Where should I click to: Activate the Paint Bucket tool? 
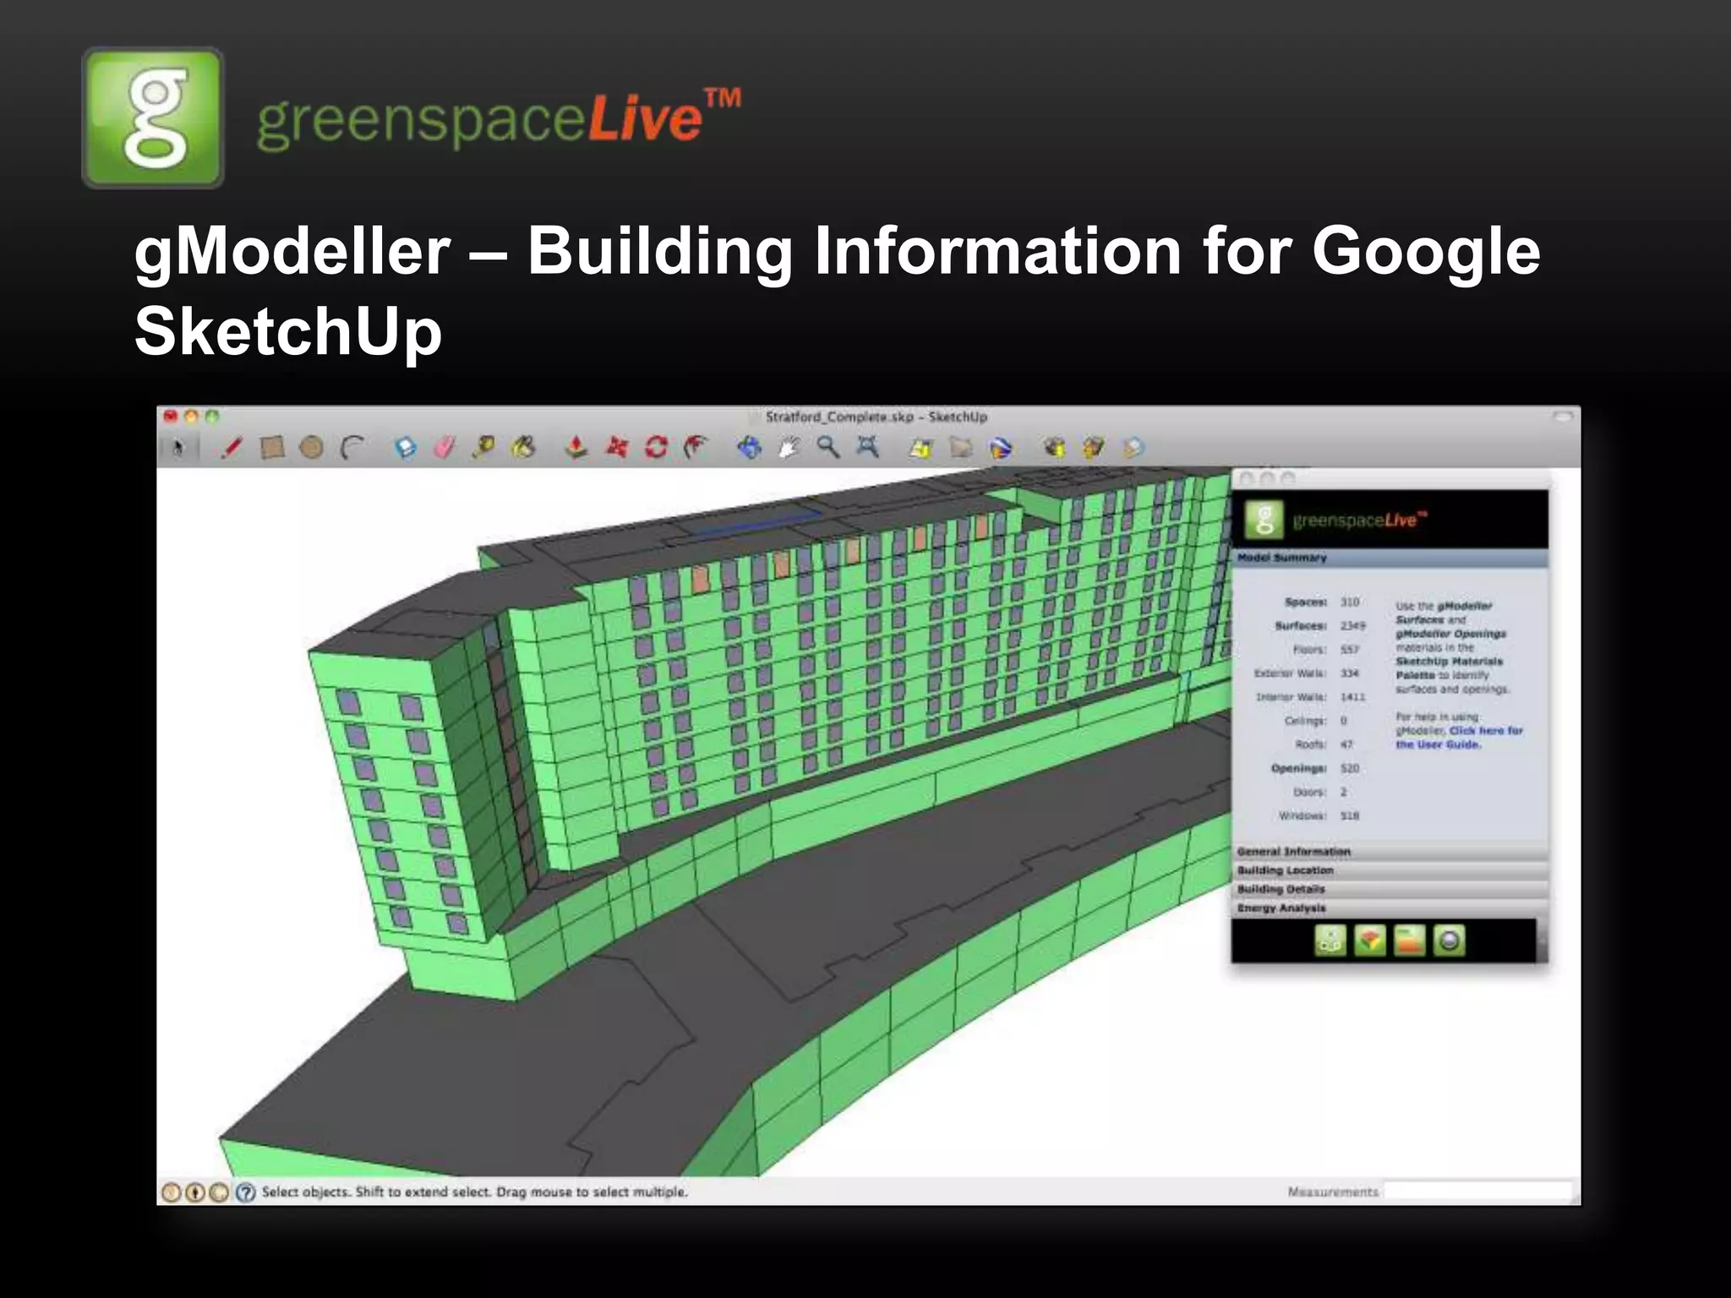[524, 447]
